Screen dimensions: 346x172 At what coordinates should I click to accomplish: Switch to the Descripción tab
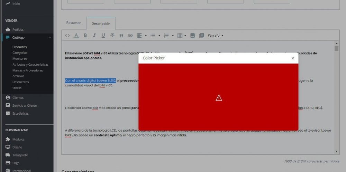[101, 23]
